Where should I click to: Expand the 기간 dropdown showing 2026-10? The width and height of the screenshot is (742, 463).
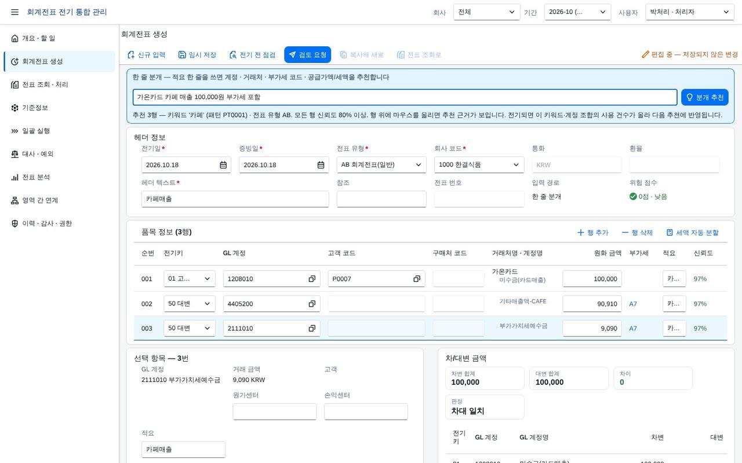click(x=577, y=12)
